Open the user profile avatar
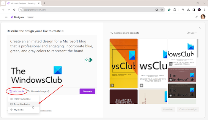This screenshot has height=120, width=208. (x=203, y=17)
